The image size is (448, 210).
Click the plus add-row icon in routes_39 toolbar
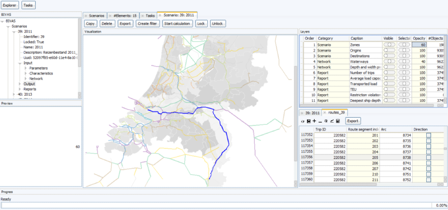pos(314,121)
